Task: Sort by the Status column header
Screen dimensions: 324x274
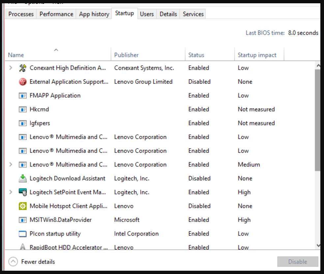Action: tap(210, 54)
